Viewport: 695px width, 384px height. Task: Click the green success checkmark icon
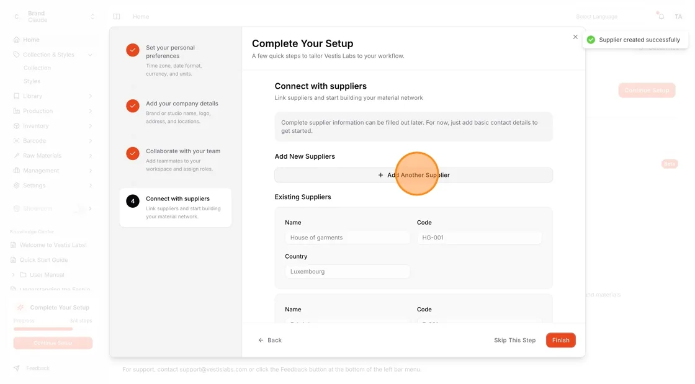pyautogui.click(x=591, y=40)
